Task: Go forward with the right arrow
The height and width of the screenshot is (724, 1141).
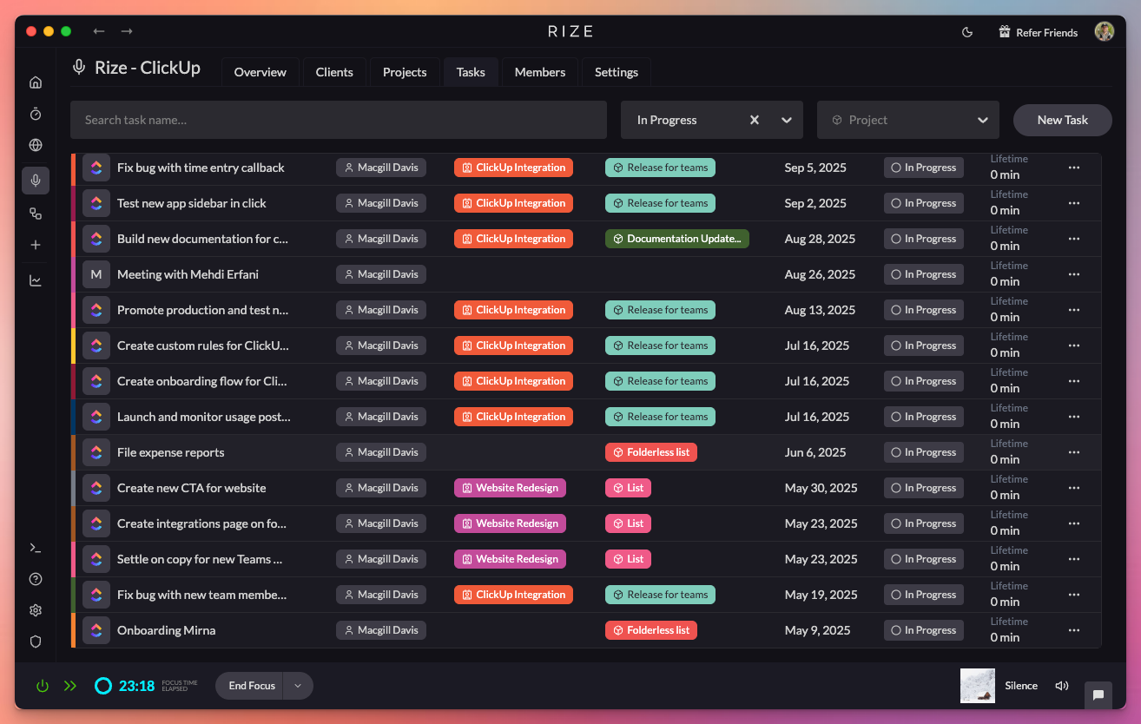Action: click(127, 31)
